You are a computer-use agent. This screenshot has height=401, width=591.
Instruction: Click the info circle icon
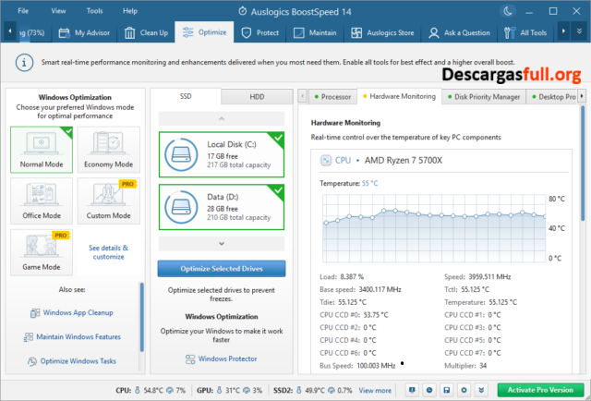tap(24, 63)
